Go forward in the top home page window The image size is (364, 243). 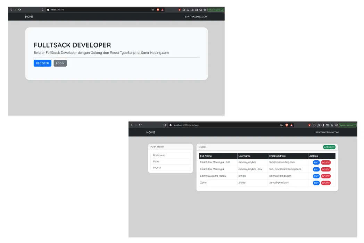(15, 10)
